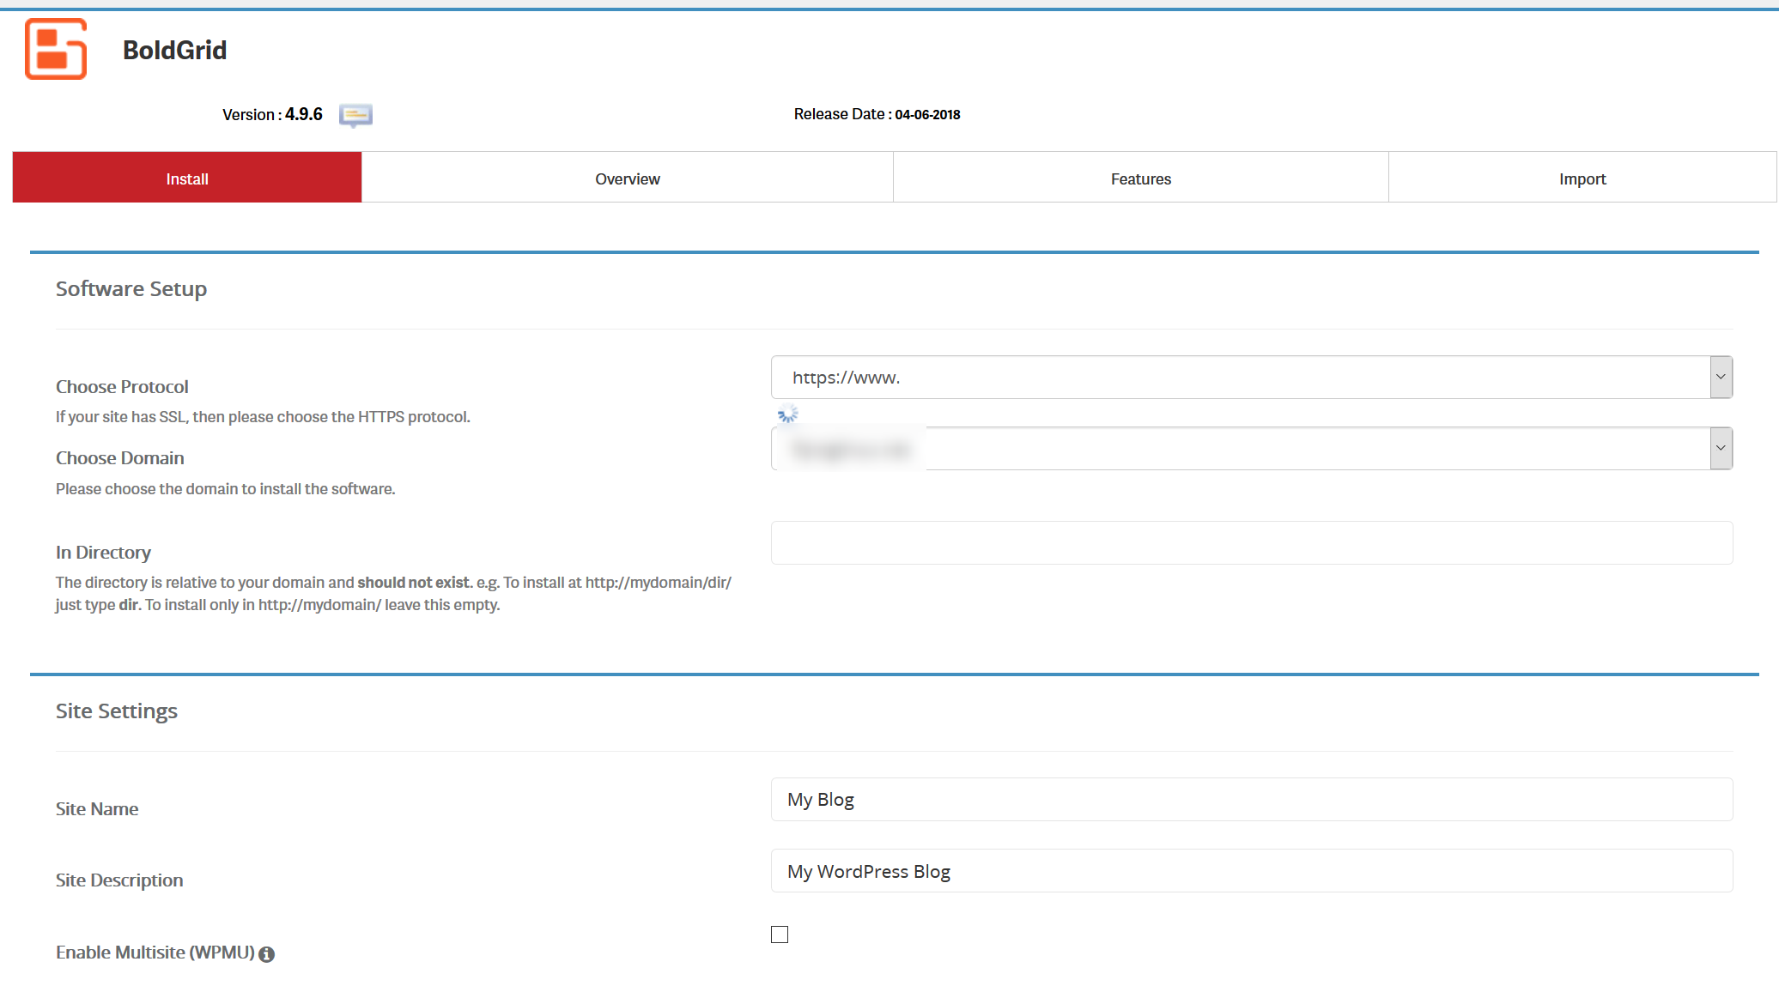Click the Software Setup section heading
Image resolution: width=1779 pixels, height=998 pixels.
tap(131, 289)
